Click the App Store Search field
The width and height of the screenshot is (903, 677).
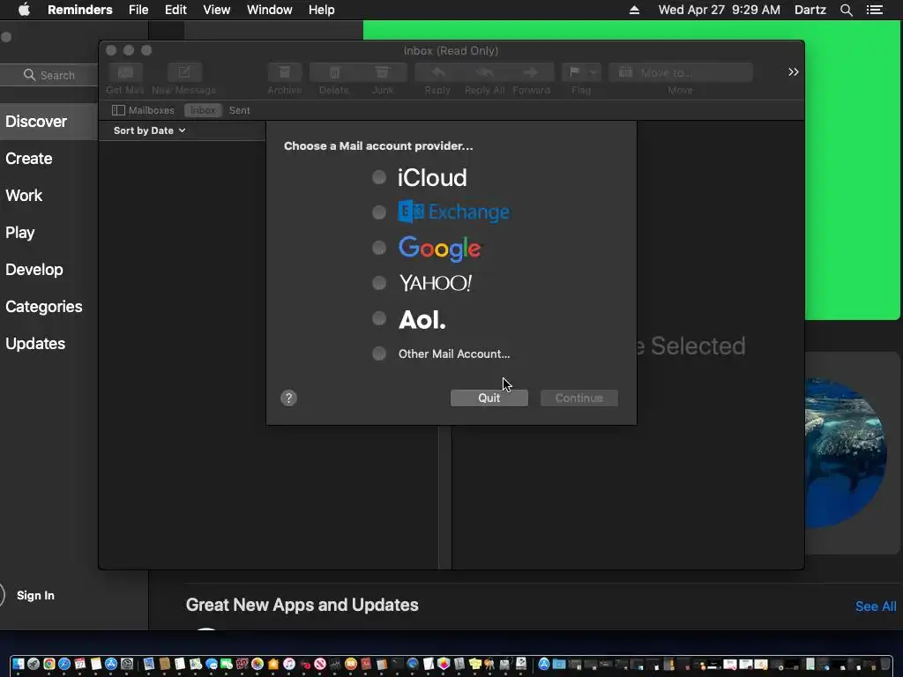click(x=49, y=75)
